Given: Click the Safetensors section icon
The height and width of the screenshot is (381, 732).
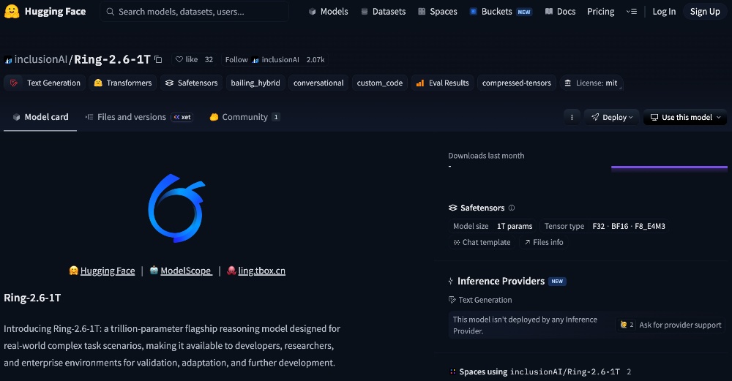Looking at the screenshot, I should 452,208.
